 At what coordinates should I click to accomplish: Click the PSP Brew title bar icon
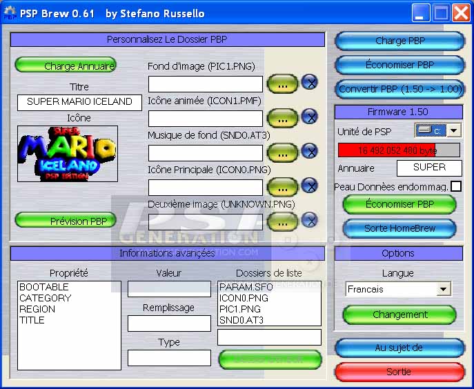tap(10, 13)
